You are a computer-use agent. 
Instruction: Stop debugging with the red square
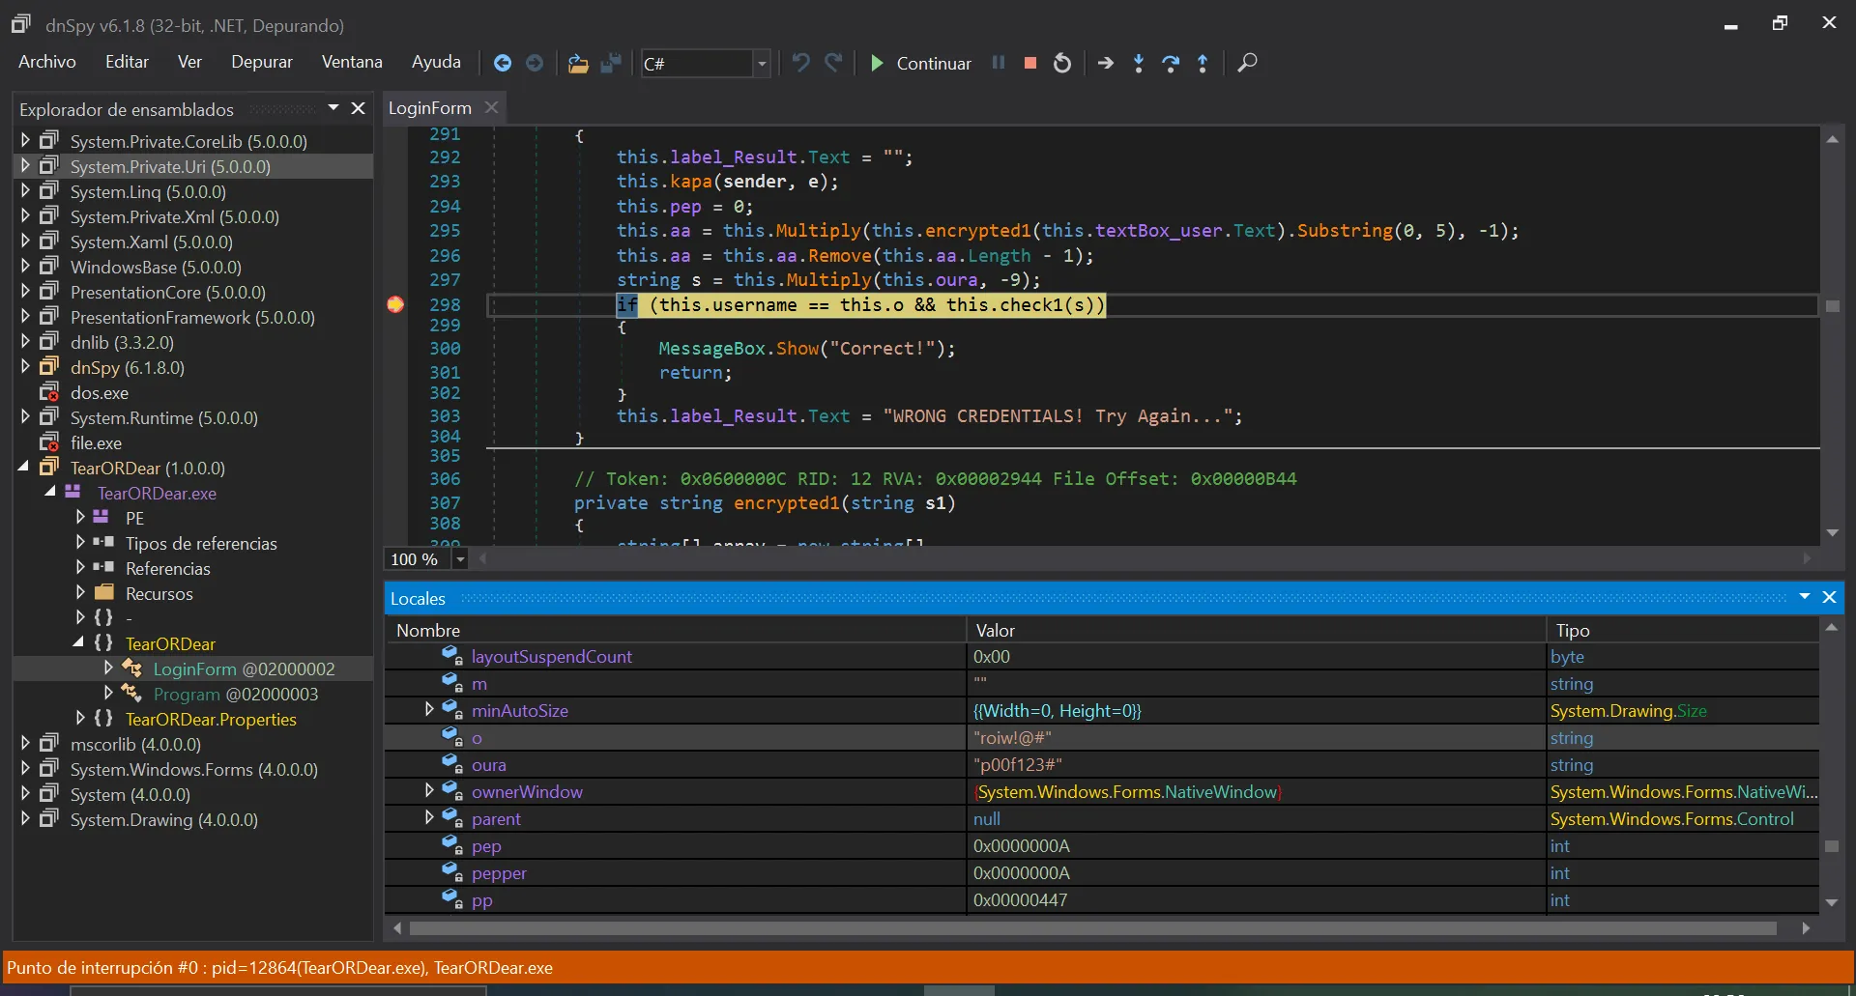coord(1030,63)
